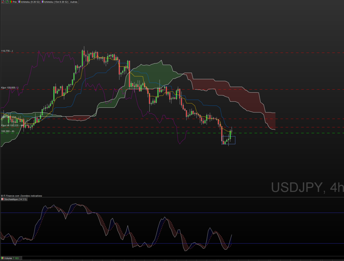This screenshot has width=344, height=261.
Task: Select the 110,776 - J level label
Action: (x=7, y=51)
